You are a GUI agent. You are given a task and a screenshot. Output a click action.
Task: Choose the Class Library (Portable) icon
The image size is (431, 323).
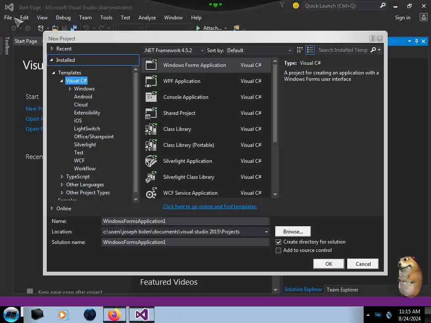(151, 145)
